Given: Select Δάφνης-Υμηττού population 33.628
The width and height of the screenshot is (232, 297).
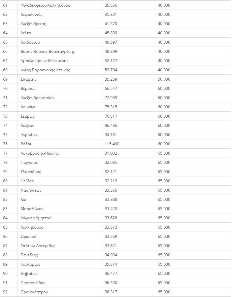Looking at the screenshot, I should tap(111, 218).
